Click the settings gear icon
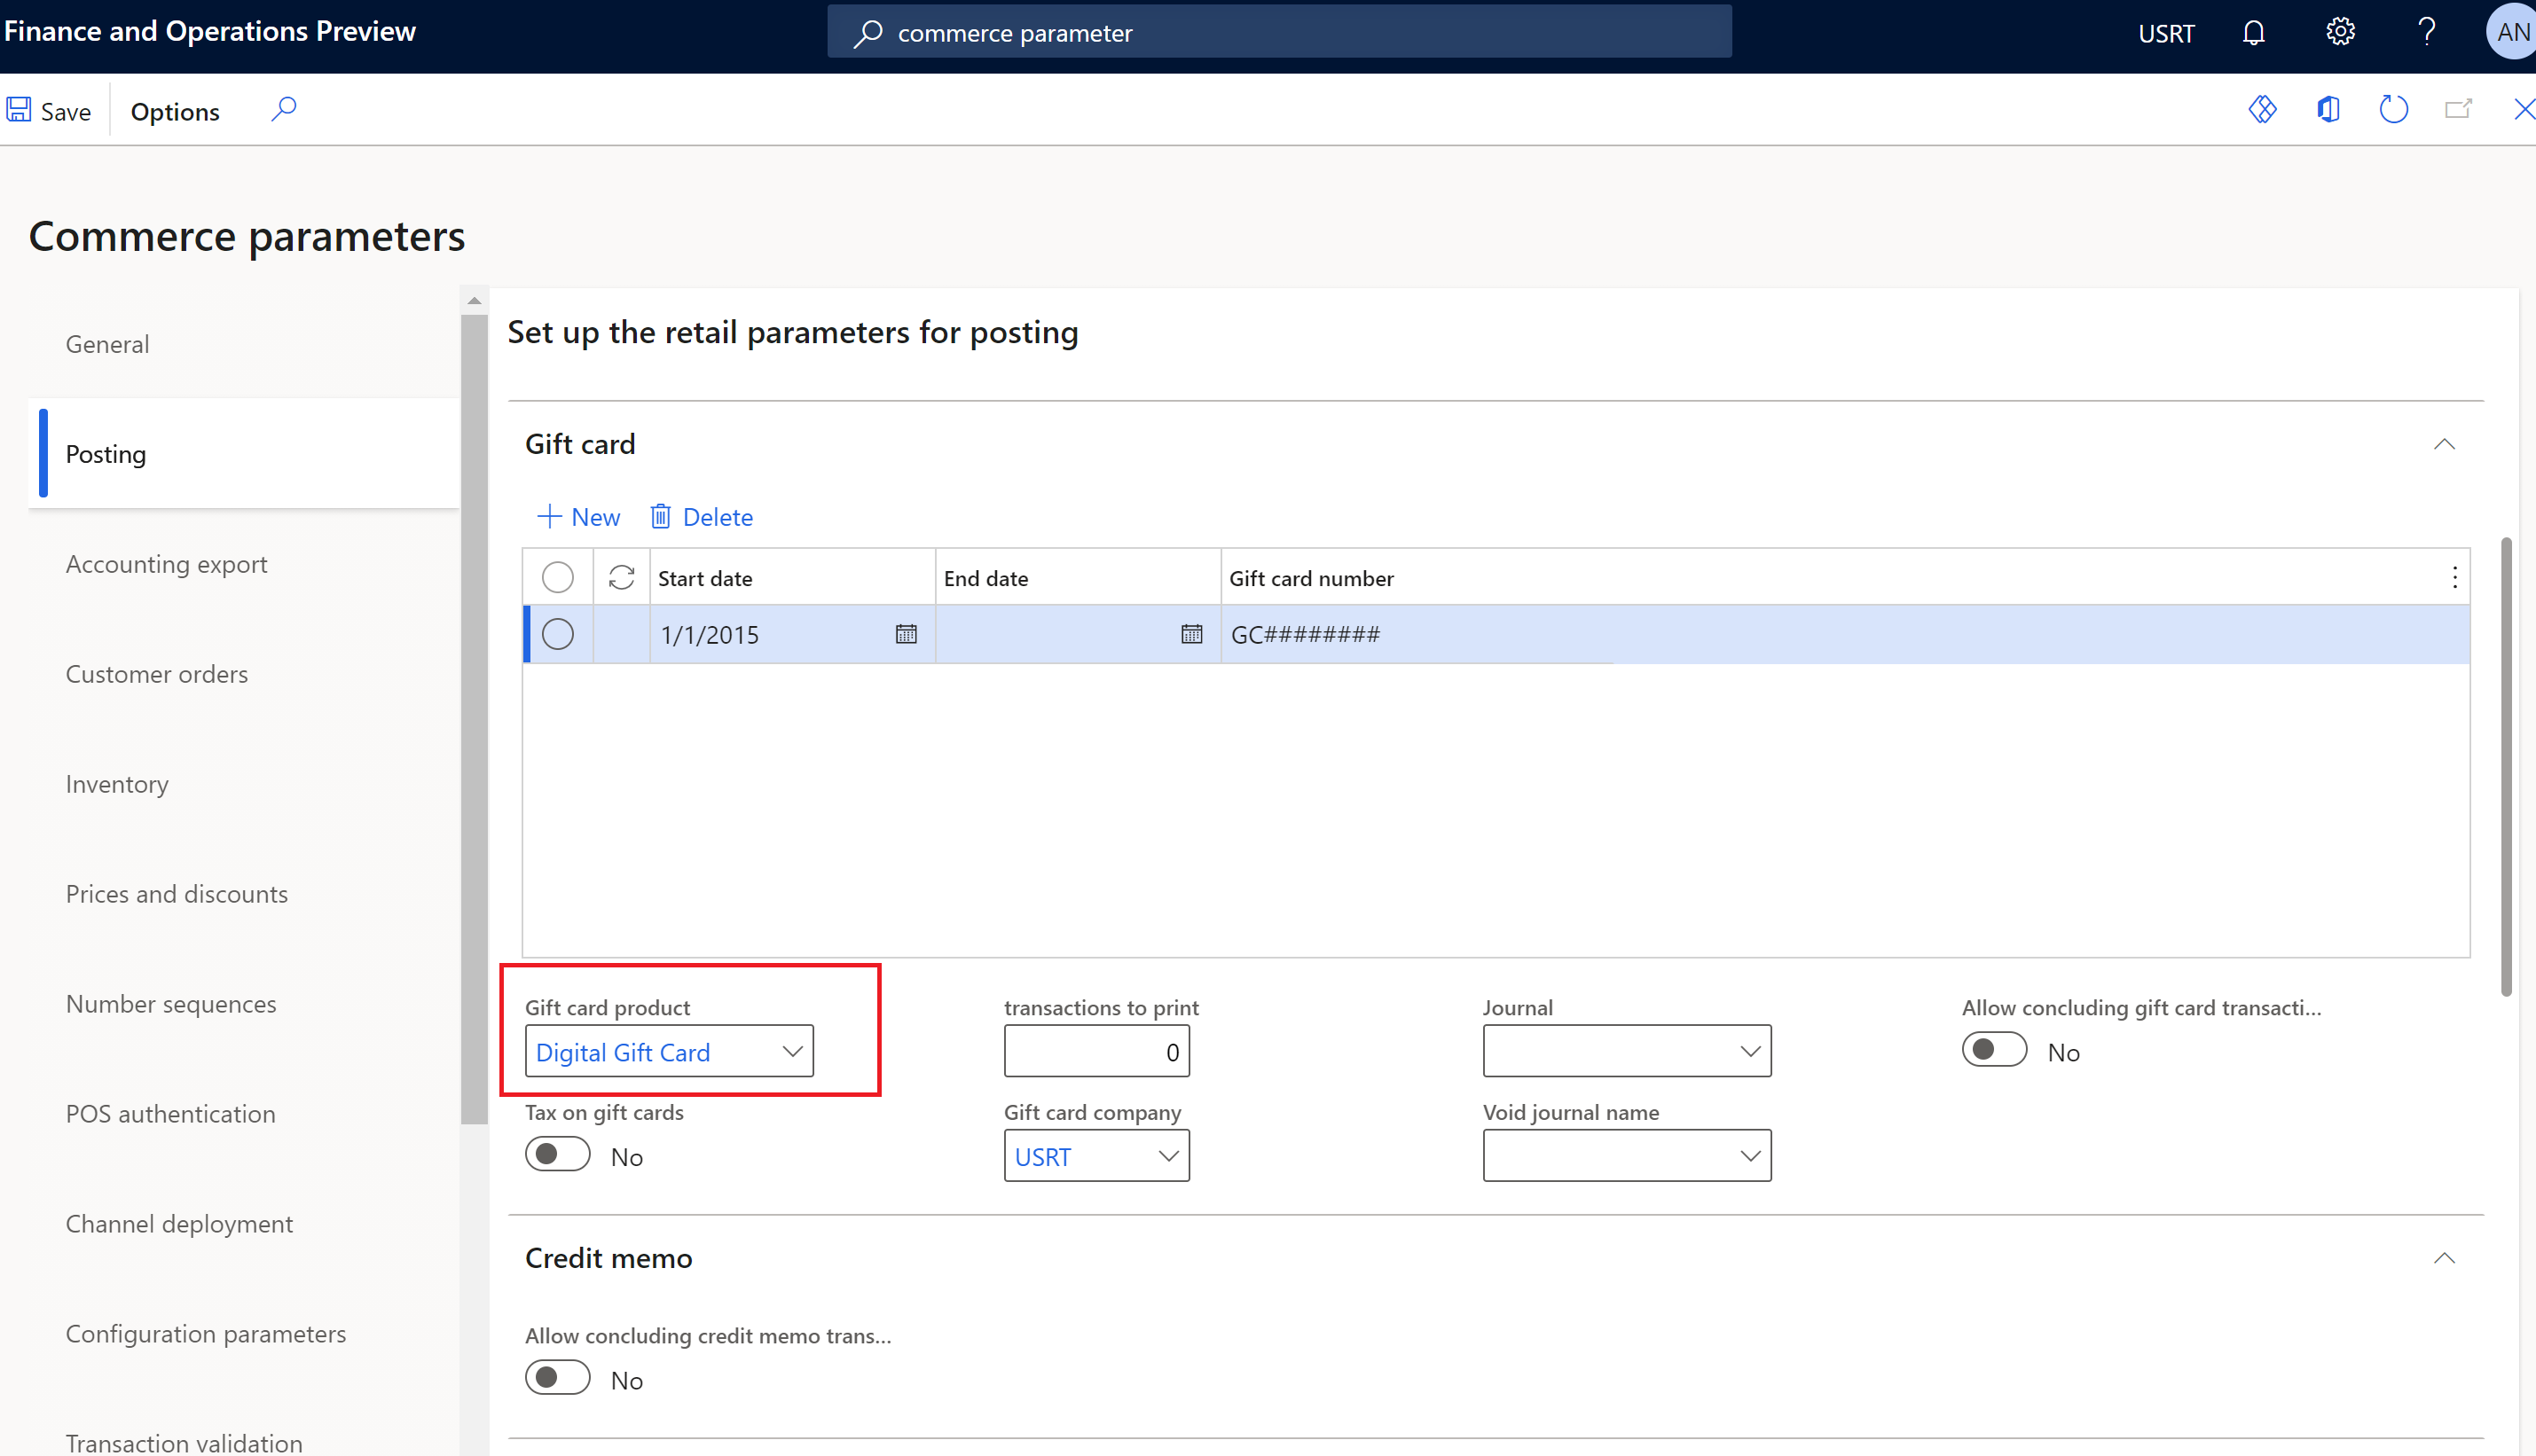The width and height of the screenshot is (2536, 1456). coord(2343,31)
